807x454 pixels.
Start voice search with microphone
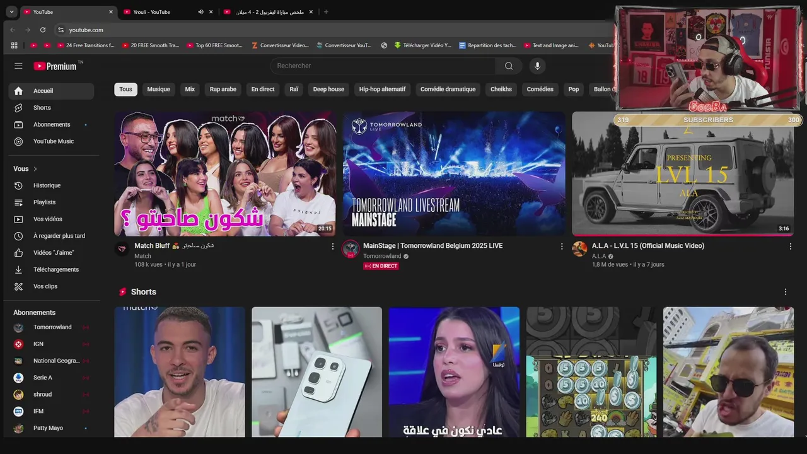tap(537, 66)
